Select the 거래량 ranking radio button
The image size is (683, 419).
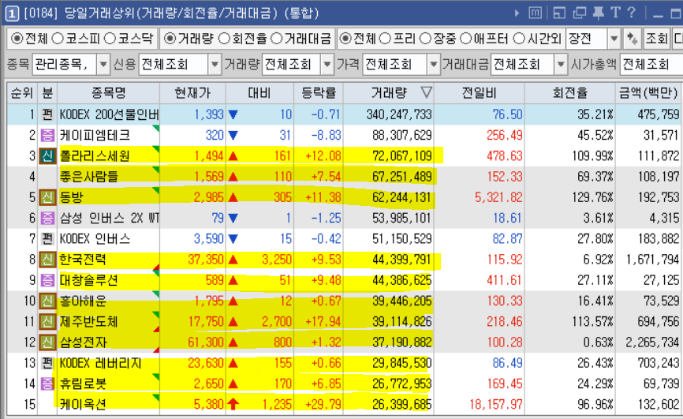(170, 39)
